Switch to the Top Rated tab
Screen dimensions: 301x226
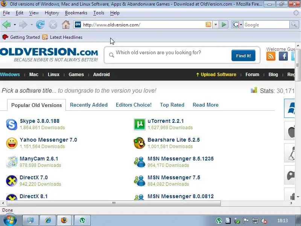(172, 105)
